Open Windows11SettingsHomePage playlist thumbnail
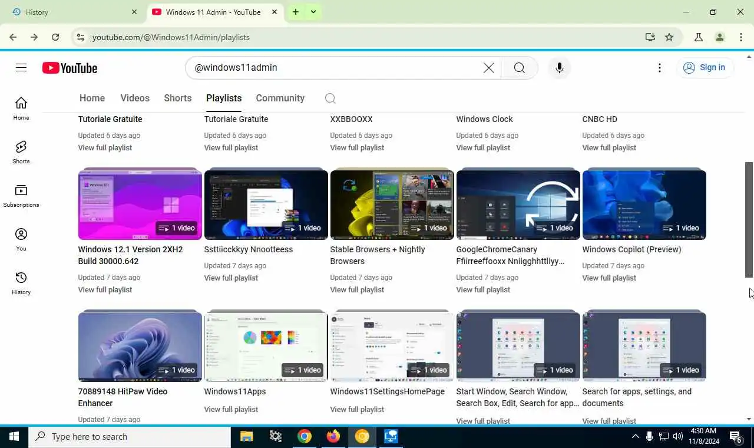This screenshot has width=754, height=448. tap(392, 347)
